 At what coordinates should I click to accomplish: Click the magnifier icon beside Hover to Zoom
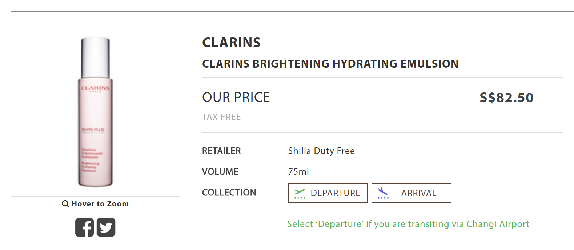(x=65, y=204)
